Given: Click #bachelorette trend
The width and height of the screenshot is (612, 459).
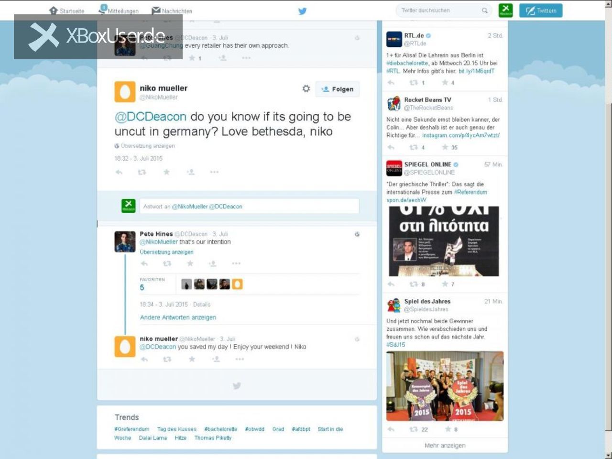Looking at the screenshot, I should (x=221, y=429).
